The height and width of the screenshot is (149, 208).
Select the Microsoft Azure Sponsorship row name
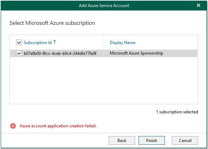point(136,53)
